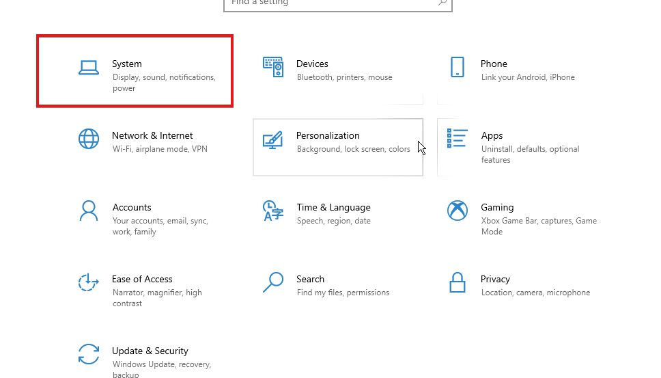The width and height of the screenshot is (661, 378).
Task: Click 'Background, lock screen, colors' text
Action: [353, 149]
